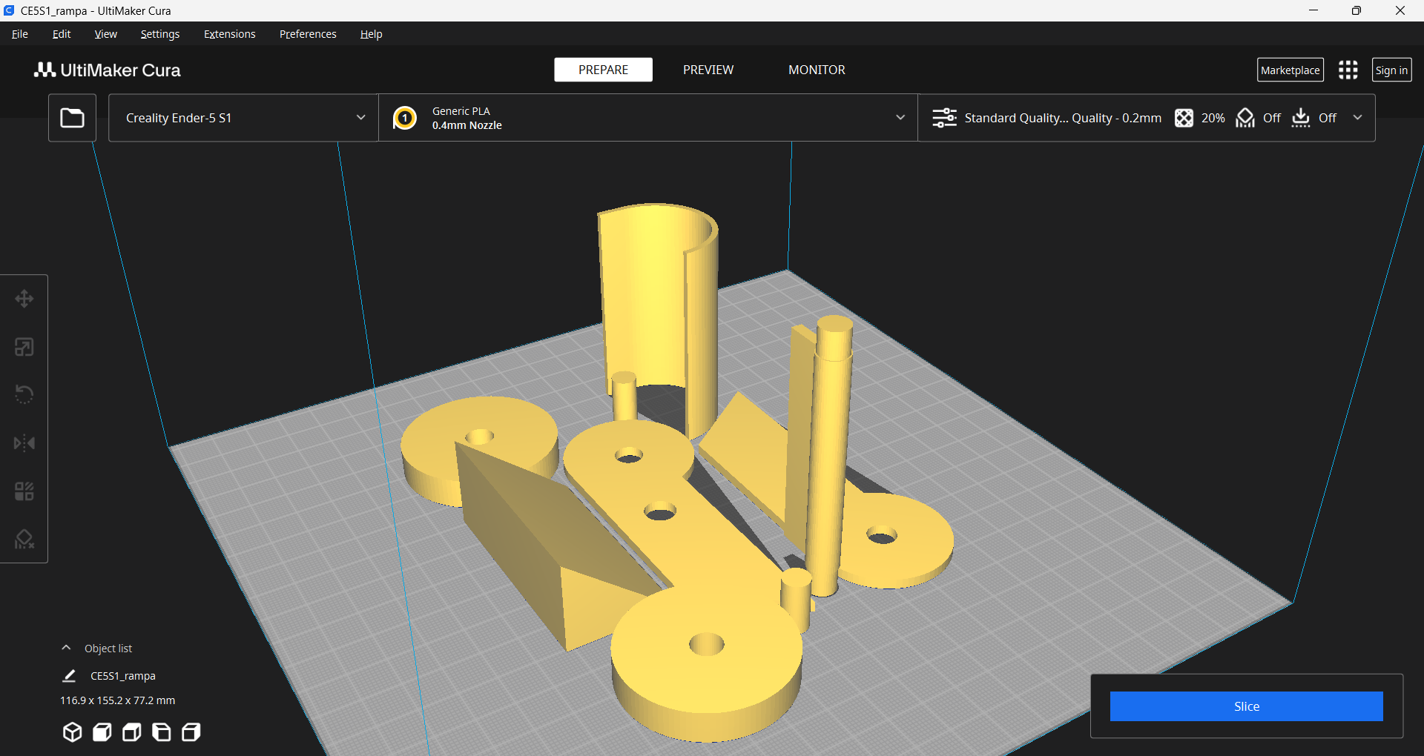
Task: Select the Move tool
Action: (24, 299)
